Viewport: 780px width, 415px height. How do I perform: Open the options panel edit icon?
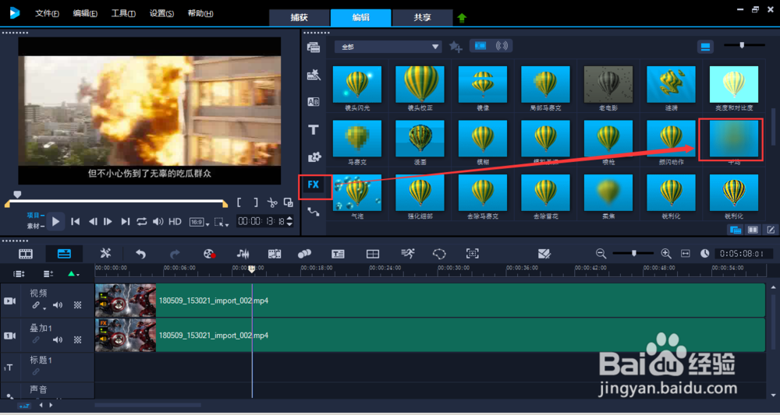[771, 230]
